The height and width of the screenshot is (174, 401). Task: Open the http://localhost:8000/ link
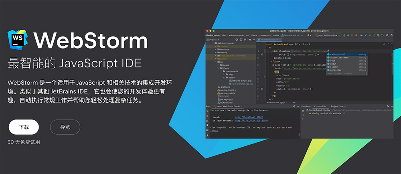click(249, 117)
